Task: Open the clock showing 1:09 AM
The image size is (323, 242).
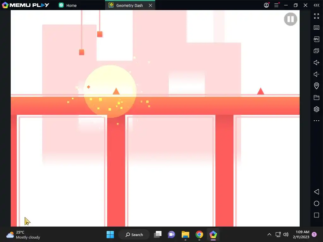Action: click(301, 234)
